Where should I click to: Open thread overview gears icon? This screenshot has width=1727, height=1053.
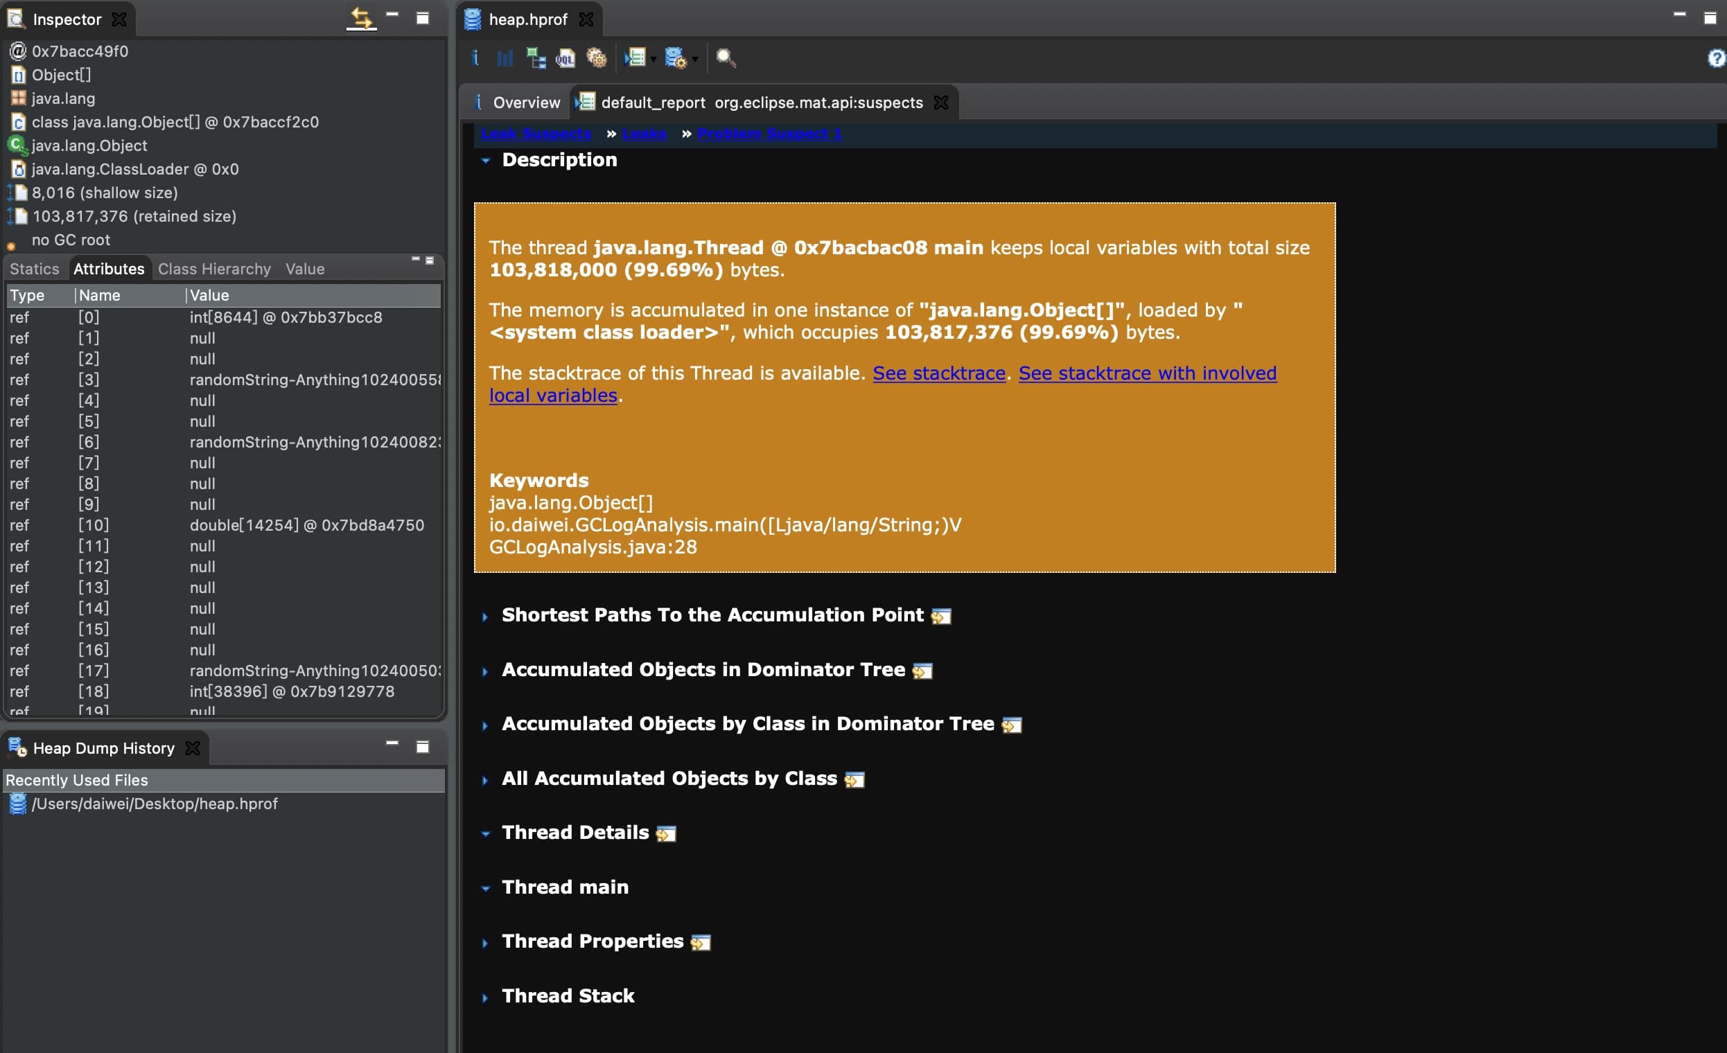click(597, 58)
